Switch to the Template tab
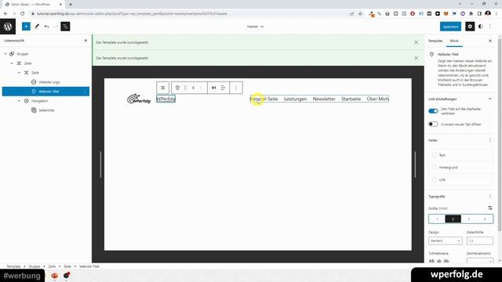The image size is (502, 282). [435, 41]
